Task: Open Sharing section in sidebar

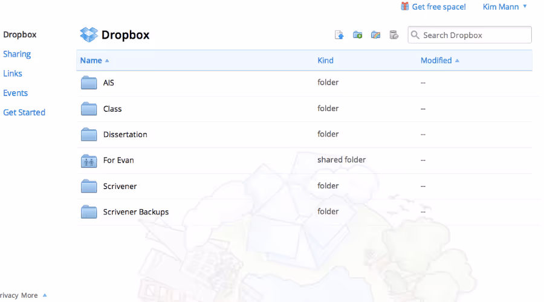Action: pos(17,54)
